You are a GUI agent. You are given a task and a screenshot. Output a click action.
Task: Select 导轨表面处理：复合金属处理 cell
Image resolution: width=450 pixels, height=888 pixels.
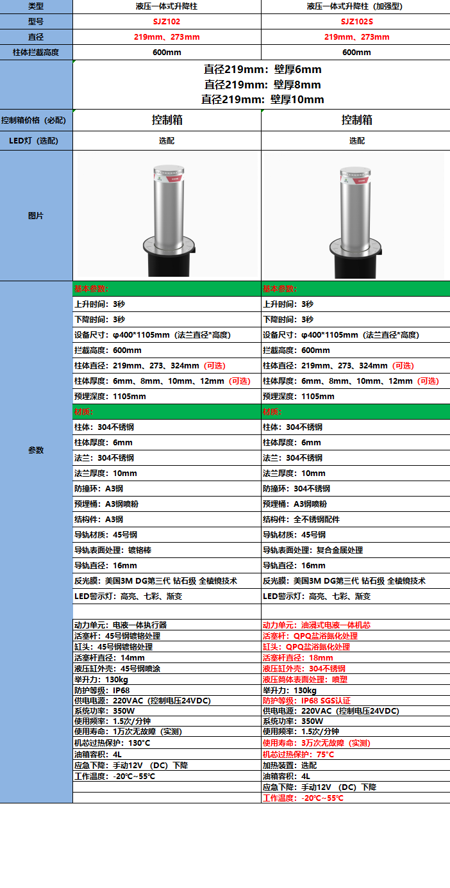(x=356, y=550)
